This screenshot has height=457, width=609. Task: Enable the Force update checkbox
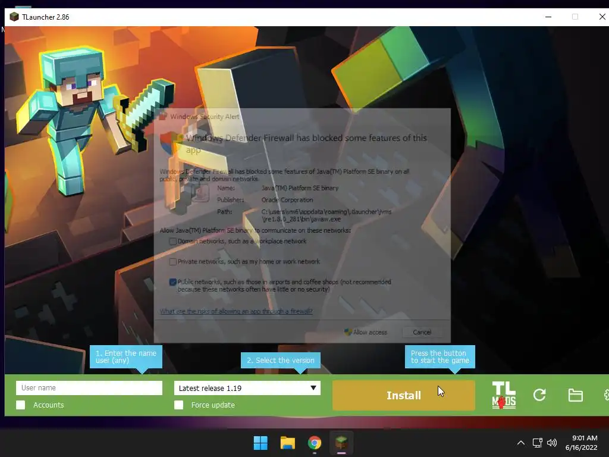coord(178,405)
